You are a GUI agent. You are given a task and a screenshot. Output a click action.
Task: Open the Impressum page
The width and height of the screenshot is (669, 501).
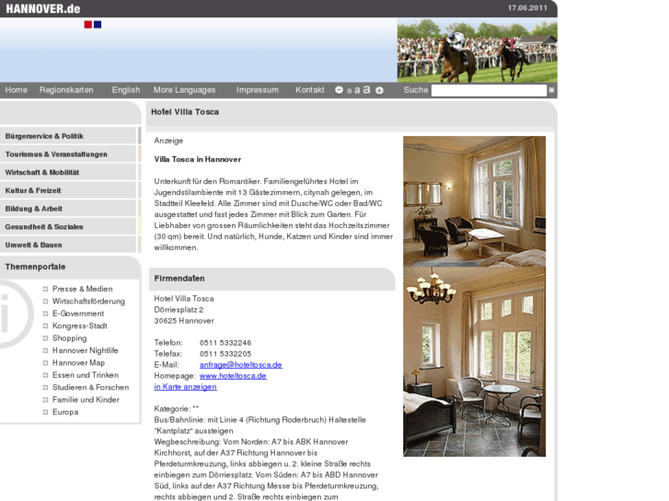[258, 90]
